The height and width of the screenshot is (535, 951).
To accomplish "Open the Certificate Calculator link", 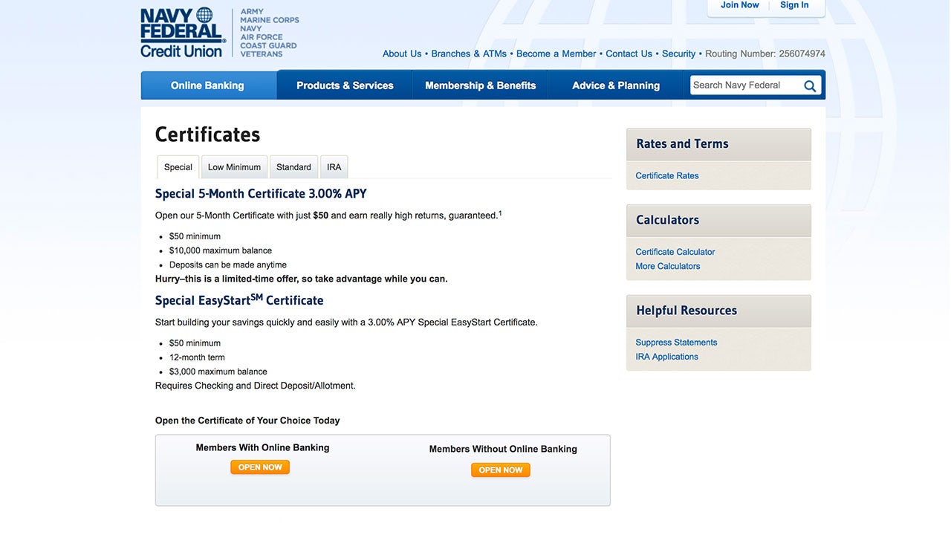I will (x=675, y=252).
